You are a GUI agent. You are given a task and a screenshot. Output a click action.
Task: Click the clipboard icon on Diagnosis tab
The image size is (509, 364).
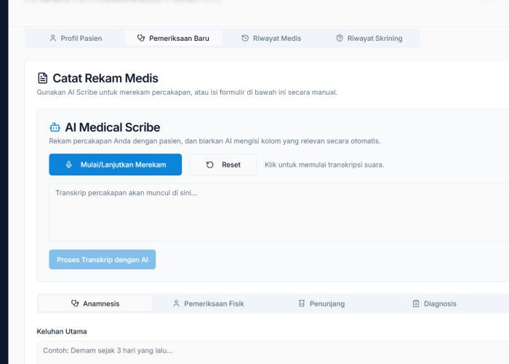(416, 304)
